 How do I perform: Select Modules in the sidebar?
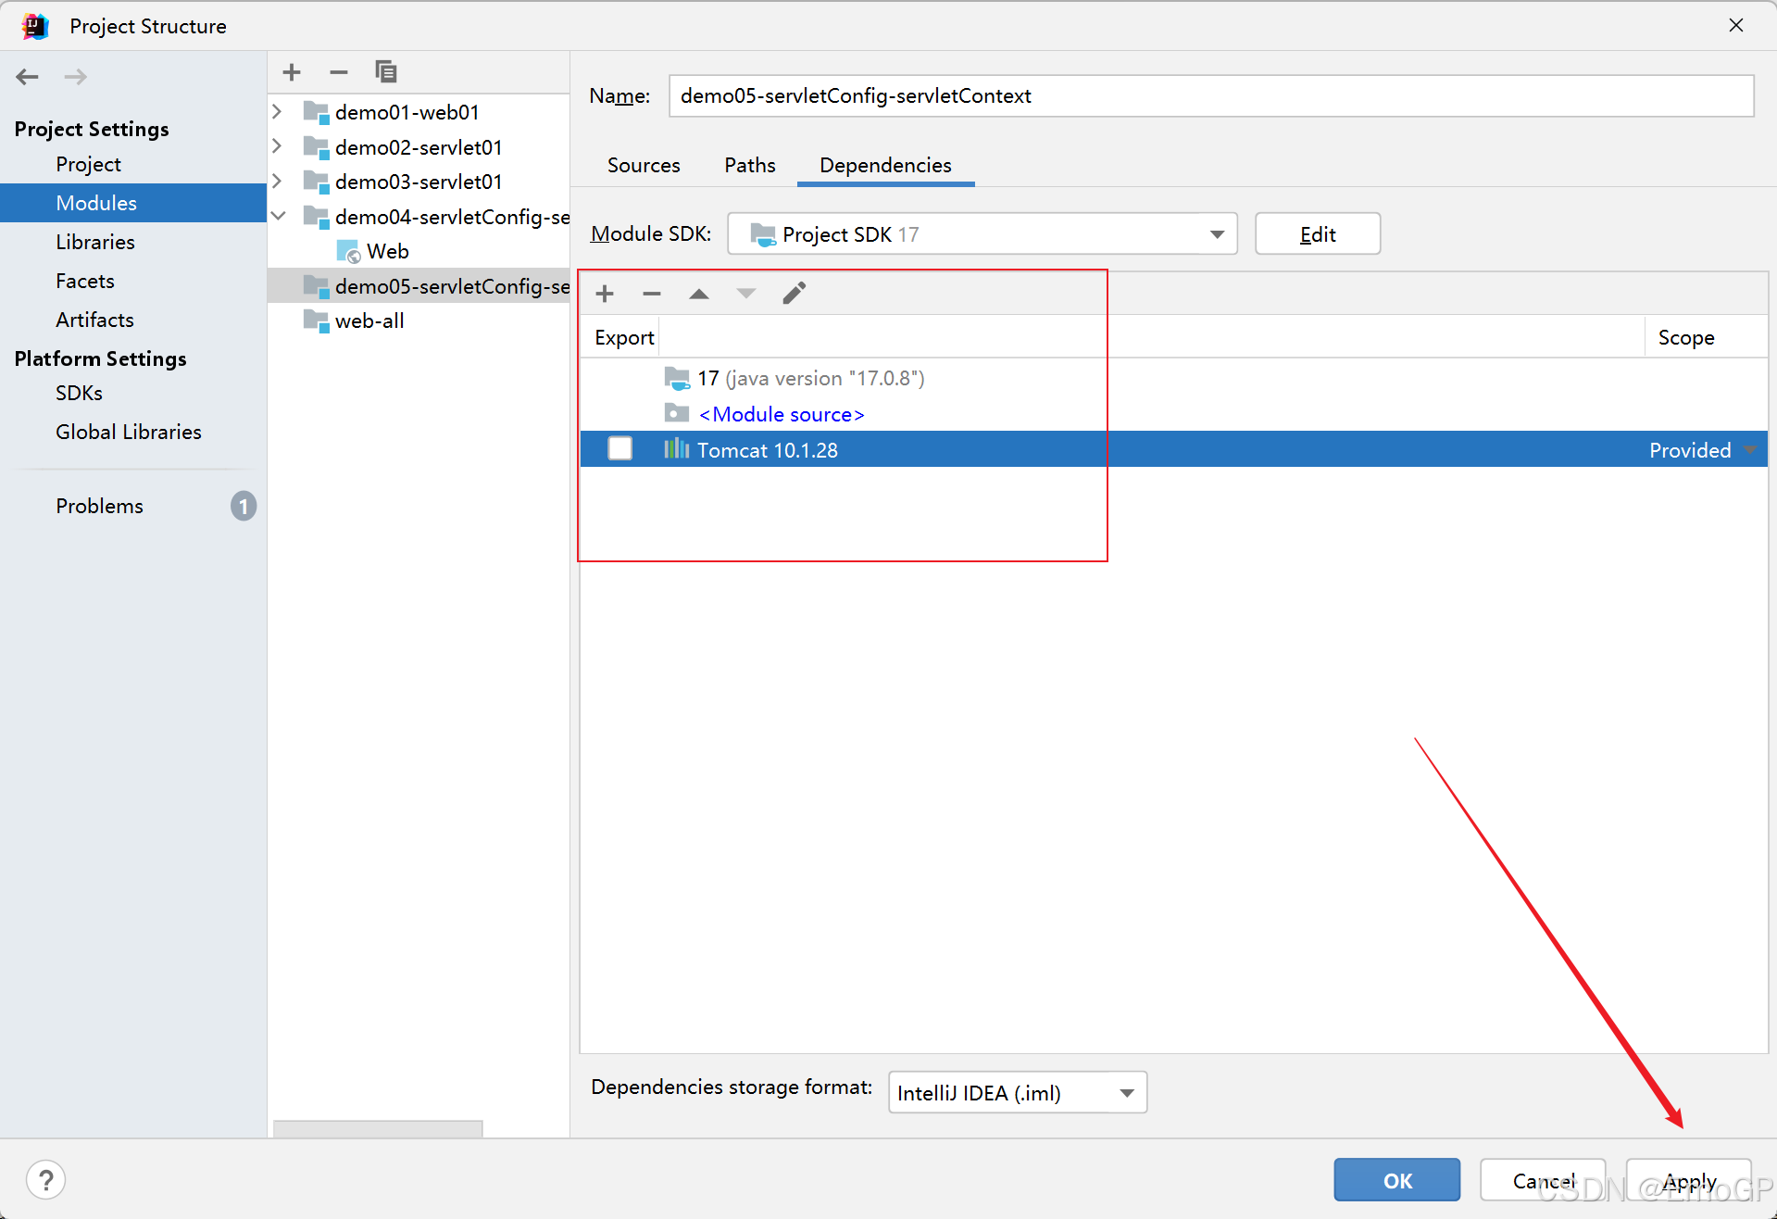pos(133,203)
